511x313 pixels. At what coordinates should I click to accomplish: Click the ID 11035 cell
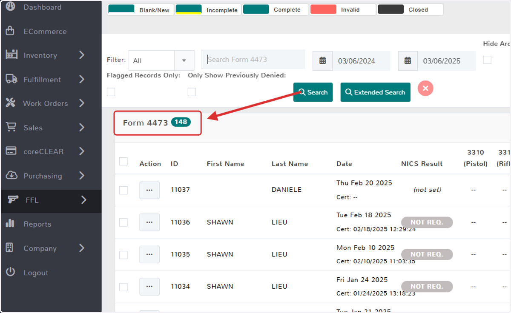click(180, 254)
